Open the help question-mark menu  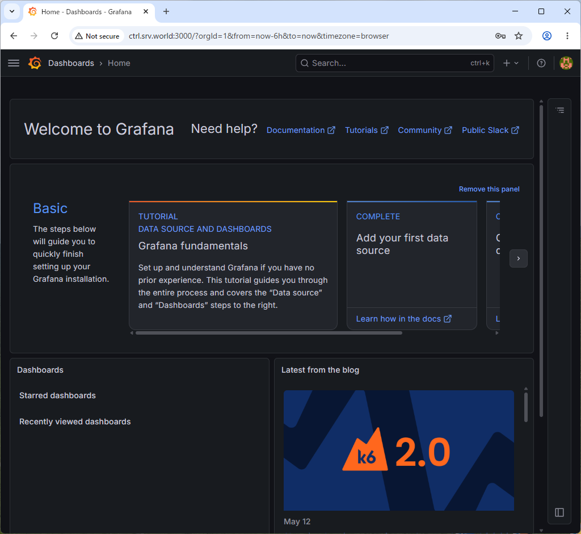click(x=541, y=63)
